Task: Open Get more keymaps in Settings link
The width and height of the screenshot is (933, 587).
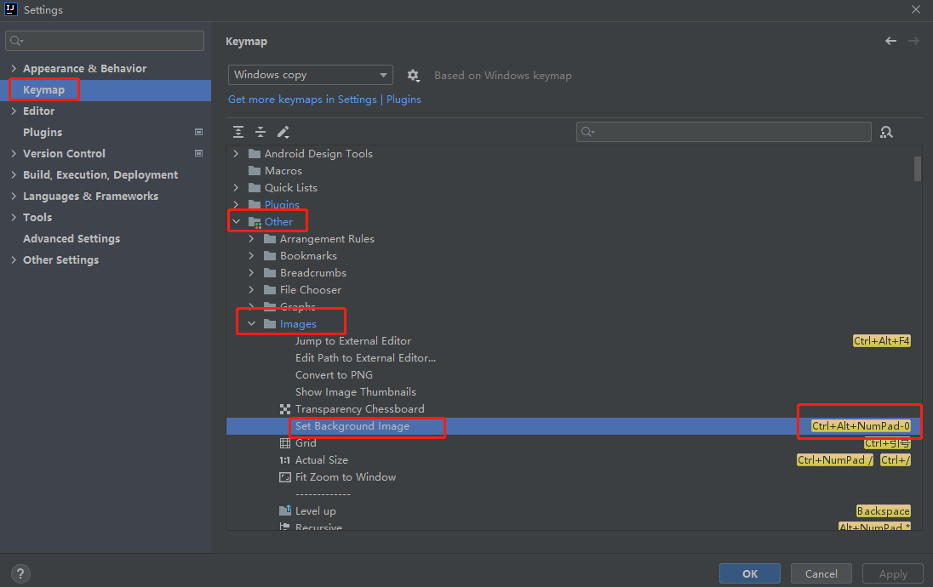Action: pyautogui.click(x=302, y=100)
